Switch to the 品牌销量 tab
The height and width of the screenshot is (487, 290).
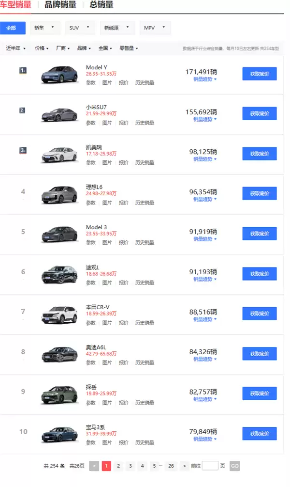click(x=60, y=5)
